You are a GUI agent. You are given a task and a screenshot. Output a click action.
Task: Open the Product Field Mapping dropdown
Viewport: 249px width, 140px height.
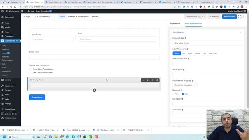click(x=185, y=85)
